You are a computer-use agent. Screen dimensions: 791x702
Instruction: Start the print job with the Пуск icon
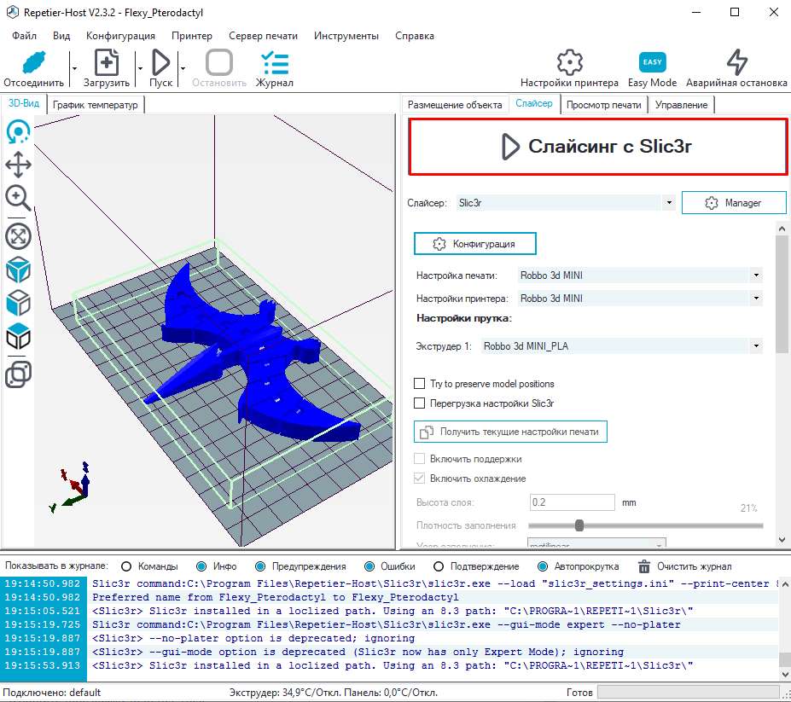(161, 62)
